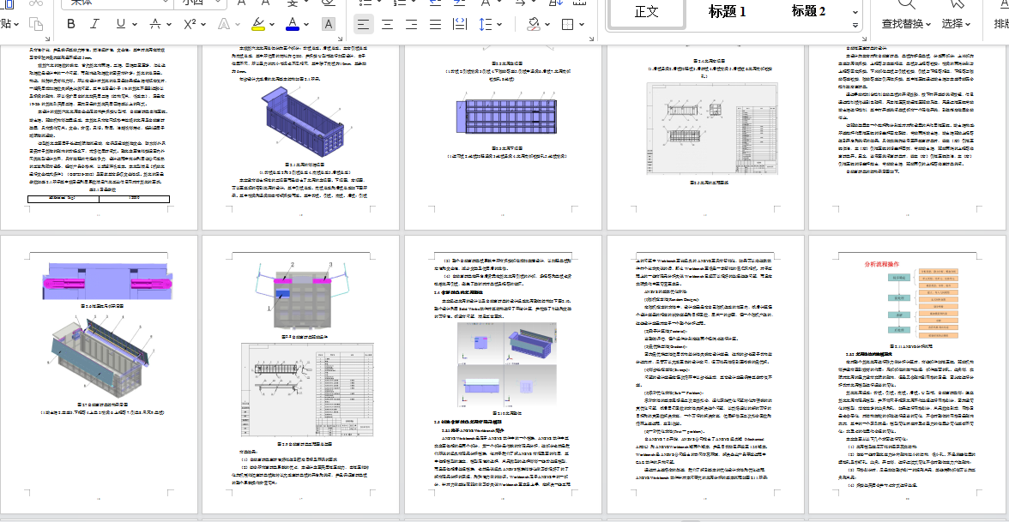Apply distributed alignment
The image size is (1009, 522).
460,24
